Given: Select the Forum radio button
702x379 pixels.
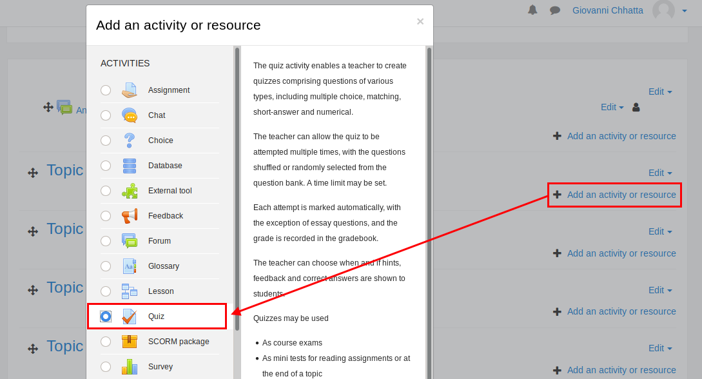Looking at the screenshot, I should point(106,241).
